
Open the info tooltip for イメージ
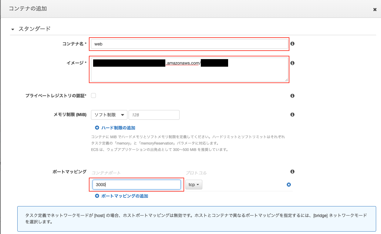pos(292,62)
